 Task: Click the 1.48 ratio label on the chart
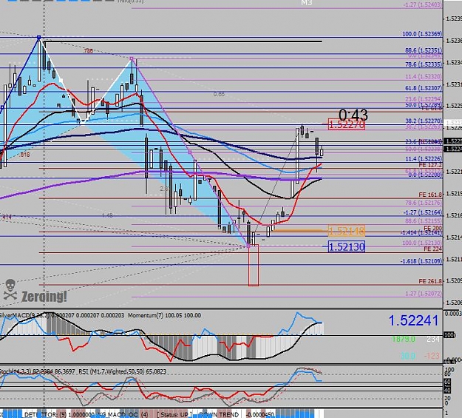(107, 215)
